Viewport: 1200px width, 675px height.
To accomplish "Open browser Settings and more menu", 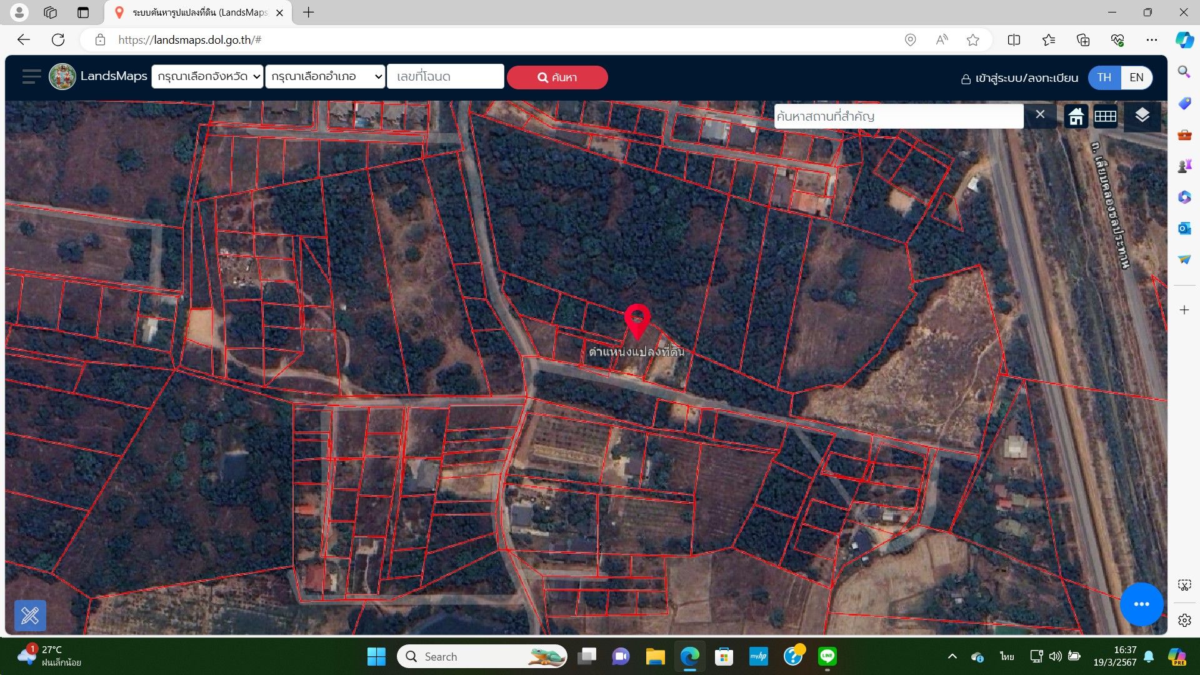I will 1152,40.
